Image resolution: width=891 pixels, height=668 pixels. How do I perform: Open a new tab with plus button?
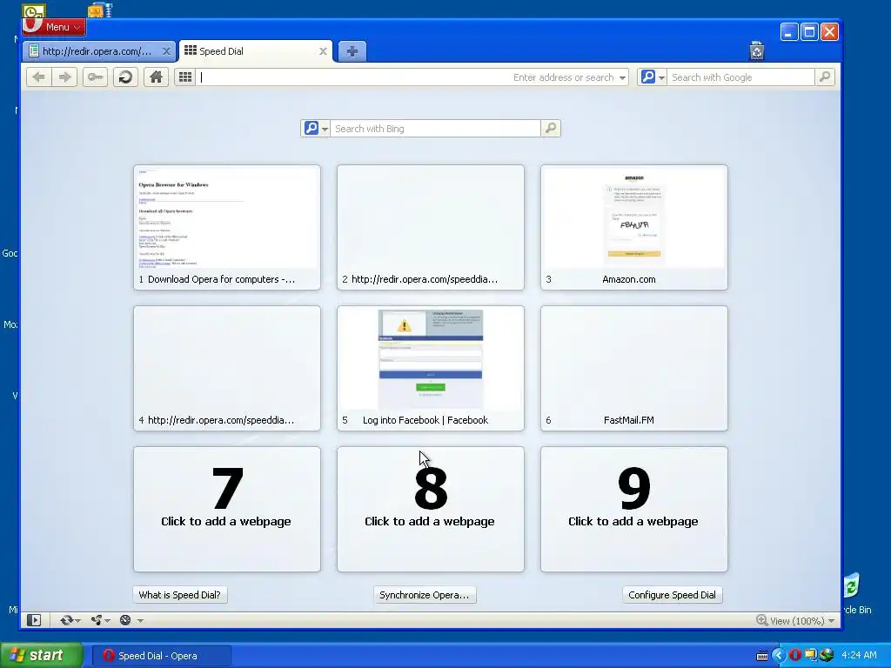pyautogui.click(x=352, y=51)
